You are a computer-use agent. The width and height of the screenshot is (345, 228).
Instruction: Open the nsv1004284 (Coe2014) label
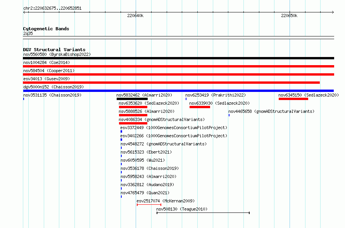tap(47, 62)
